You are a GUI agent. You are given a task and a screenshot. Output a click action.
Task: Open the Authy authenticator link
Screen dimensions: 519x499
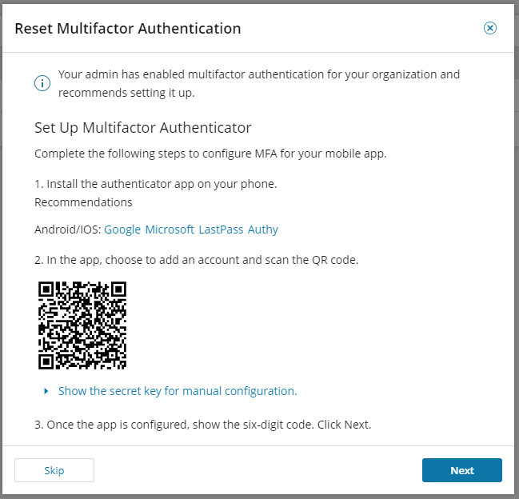click(x=263, y=230)
